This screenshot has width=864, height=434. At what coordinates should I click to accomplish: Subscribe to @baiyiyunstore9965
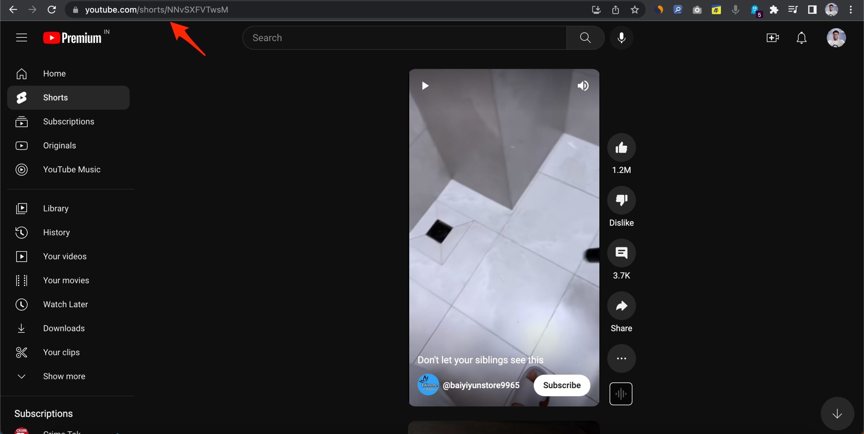(x=562, y=385)
